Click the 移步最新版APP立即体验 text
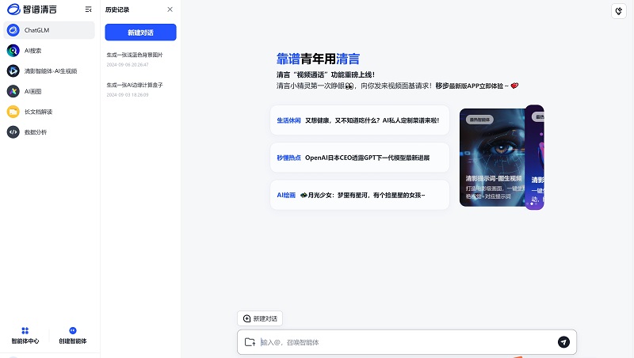The height and width of the screenshot is (358, 634). (x=469, y=86)
